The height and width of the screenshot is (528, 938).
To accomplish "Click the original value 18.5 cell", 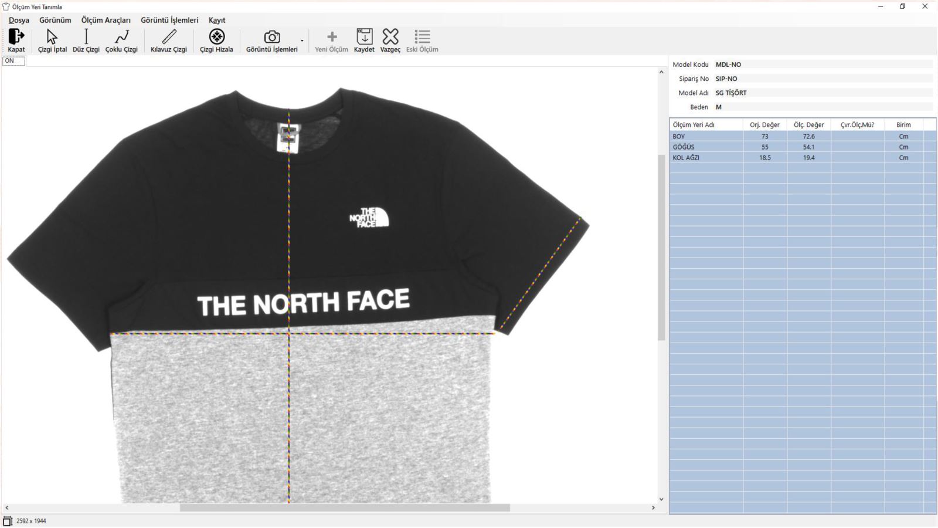I will [x=765, y=157].
